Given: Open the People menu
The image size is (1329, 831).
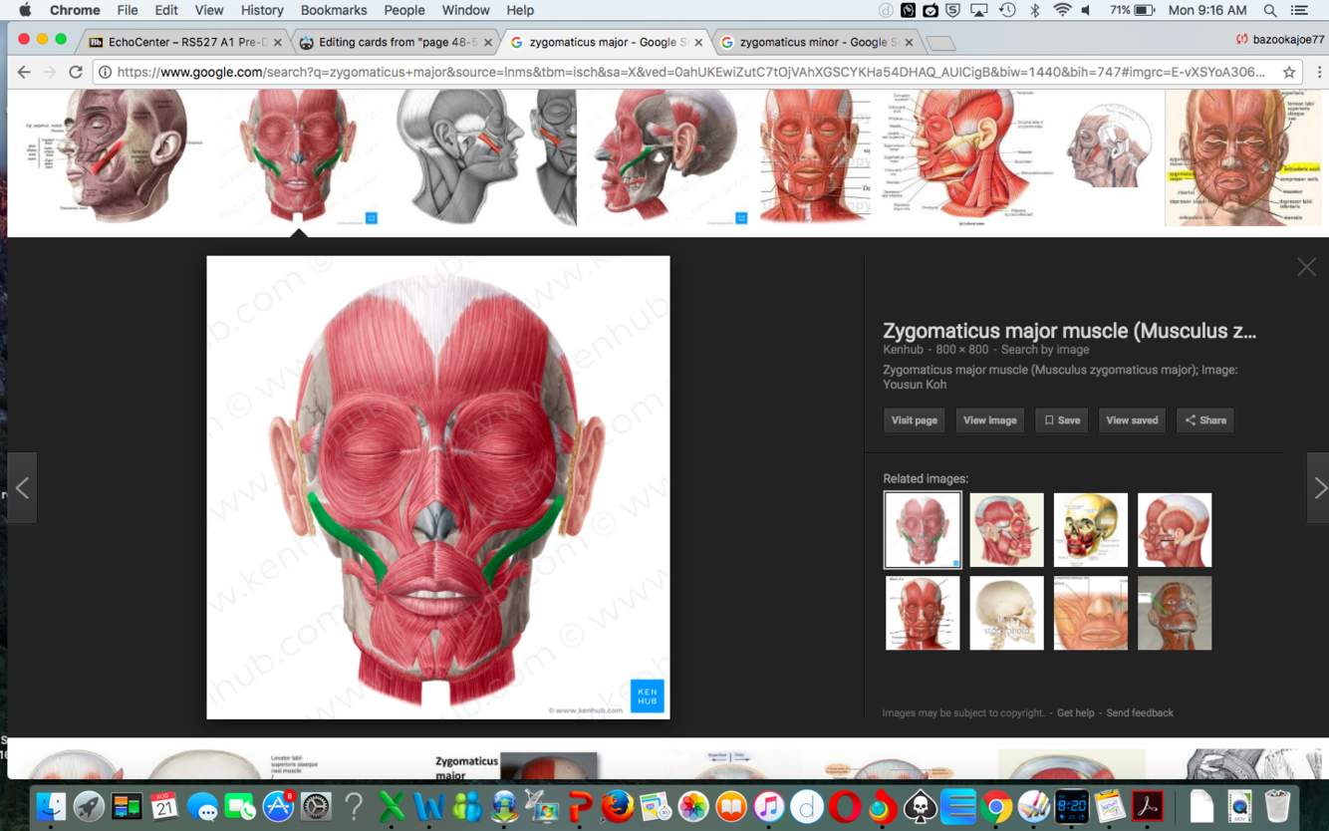Looking at the screenshot, I should click(404, 10).
